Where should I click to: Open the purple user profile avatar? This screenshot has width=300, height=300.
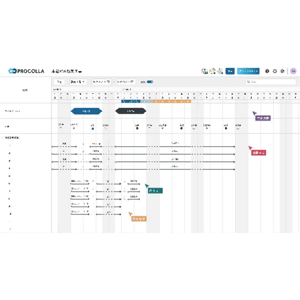[294, 71]
